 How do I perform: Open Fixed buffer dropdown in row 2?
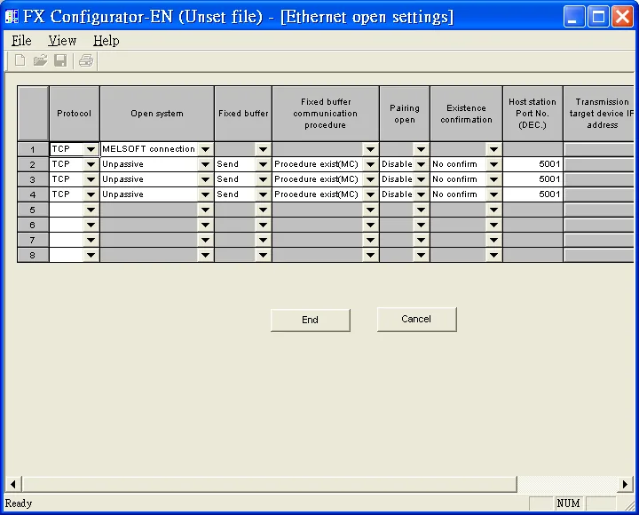point(264,164)
